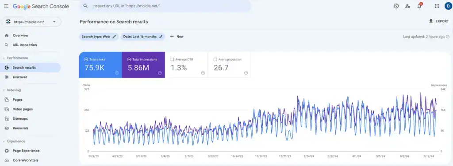Add a New filter

point(177,37)
